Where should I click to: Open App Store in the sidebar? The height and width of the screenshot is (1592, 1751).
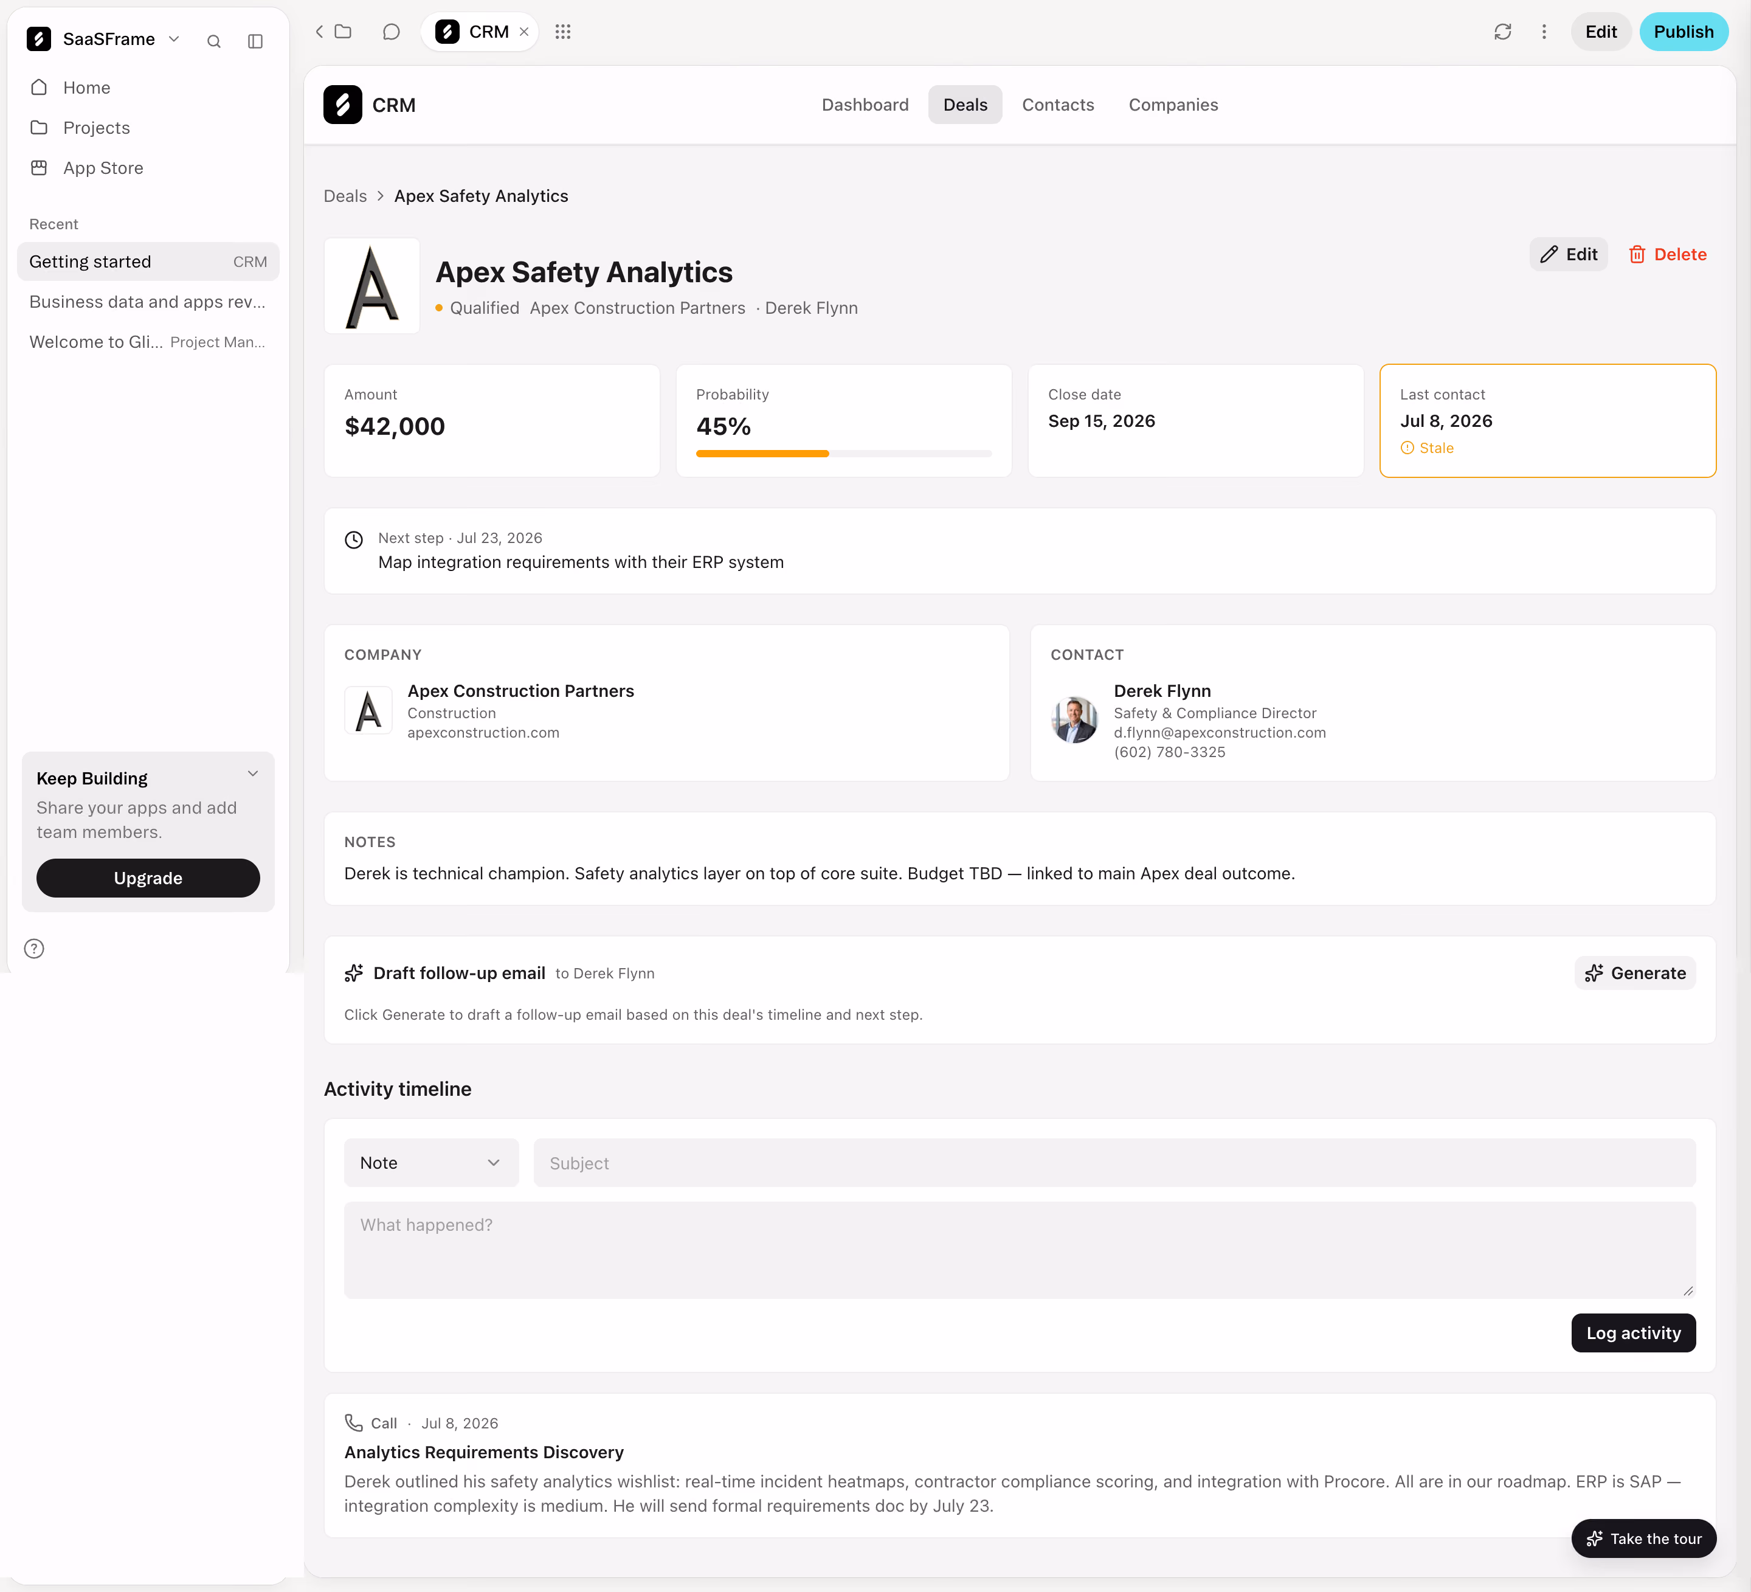pyautogui.click(x=148, y=168)
